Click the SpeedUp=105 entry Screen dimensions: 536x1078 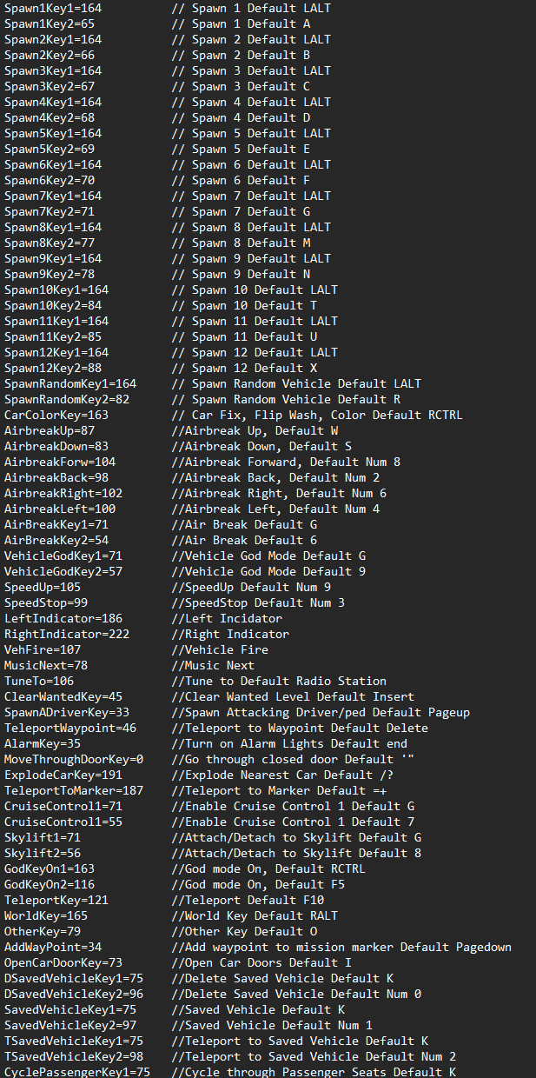point(43,587)
